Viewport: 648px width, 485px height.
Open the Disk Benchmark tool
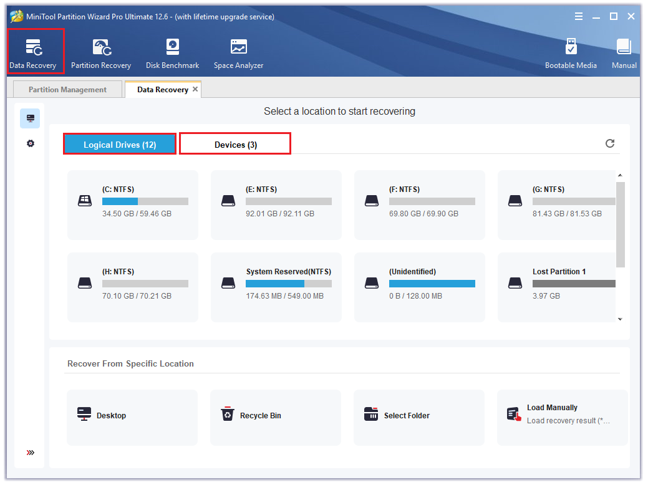(x=172, y=54)
